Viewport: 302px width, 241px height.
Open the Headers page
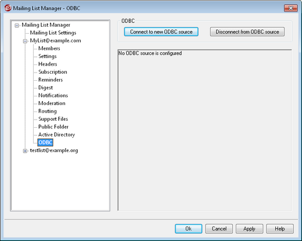48,64
